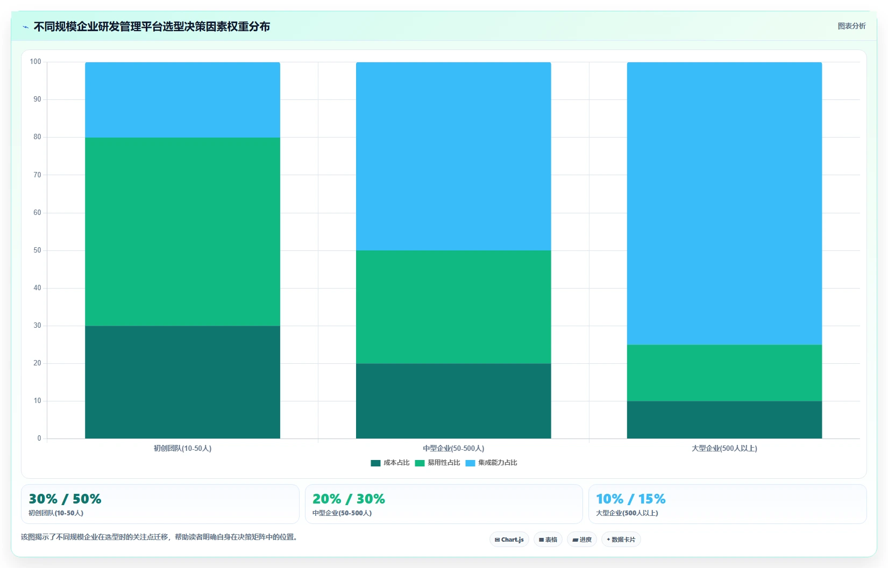Click the axis label 大型企业(500人以上)

point(724,448)
